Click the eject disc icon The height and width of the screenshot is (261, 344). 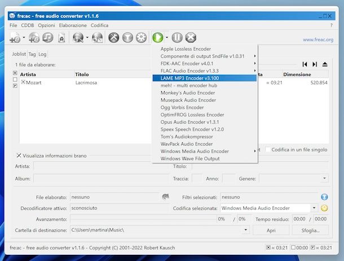pyautogui.click(x=325, y=64)
